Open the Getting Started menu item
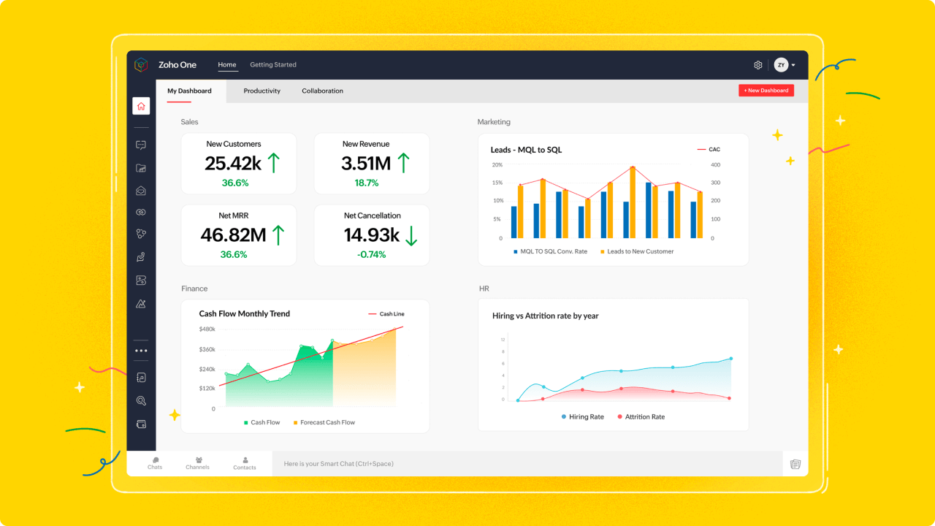 [x=273, y=64]
